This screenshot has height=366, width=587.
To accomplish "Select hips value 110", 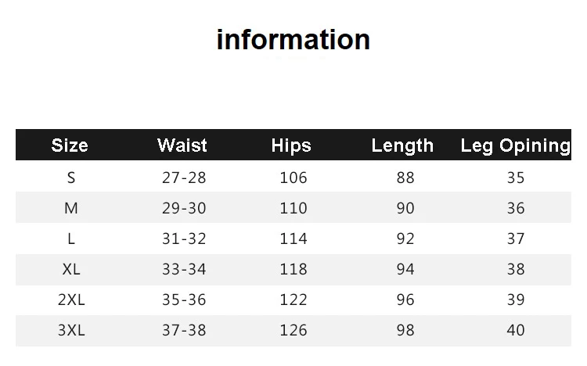I will click(293, 209).
